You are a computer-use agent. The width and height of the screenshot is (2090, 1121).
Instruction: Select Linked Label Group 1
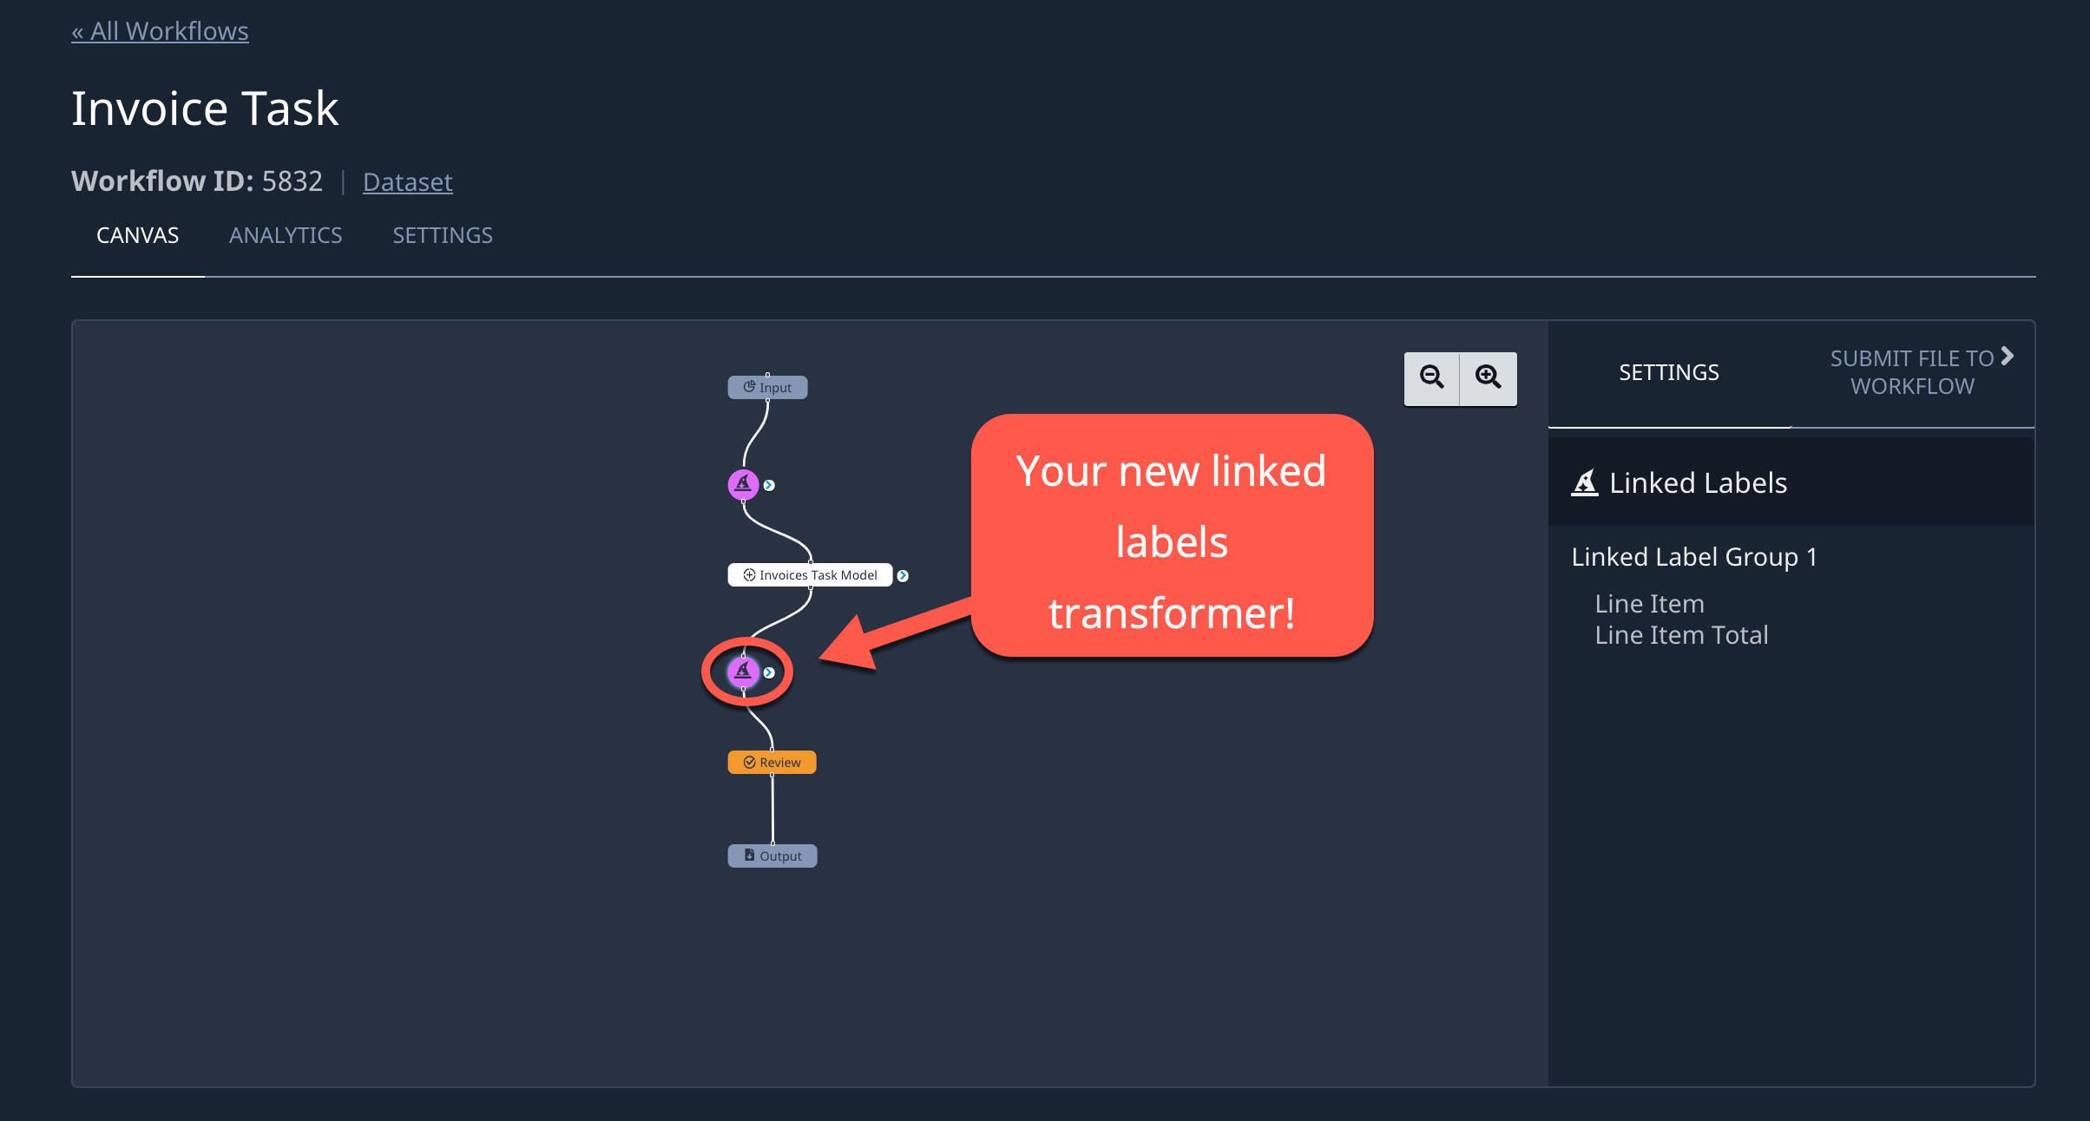[1693, 556]
